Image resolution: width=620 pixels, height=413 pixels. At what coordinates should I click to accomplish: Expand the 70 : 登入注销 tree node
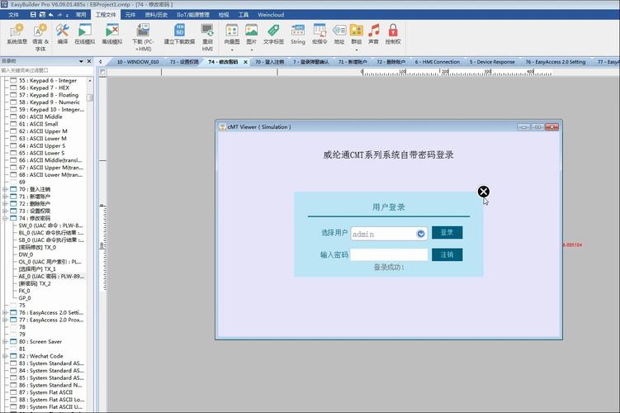(x=5, y=189)
